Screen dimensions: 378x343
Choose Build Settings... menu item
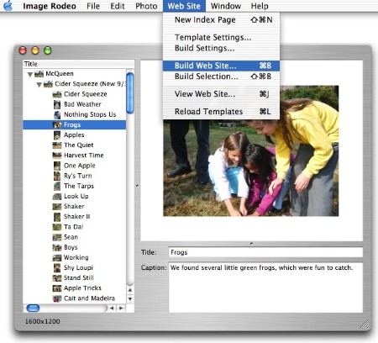click(x=221, y=48)
